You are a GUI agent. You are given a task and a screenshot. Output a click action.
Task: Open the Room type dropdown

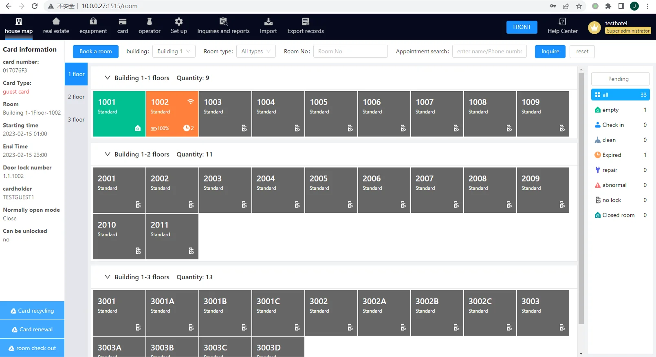[256, 51]
